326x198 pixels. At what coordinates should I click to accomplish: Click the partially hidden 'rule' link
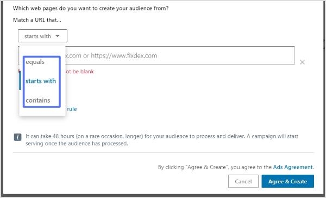[72, 109]
